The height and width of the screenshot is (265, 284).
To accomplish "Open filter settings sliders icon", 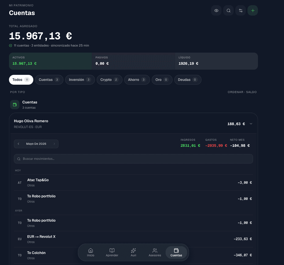I will click(241, 10).
